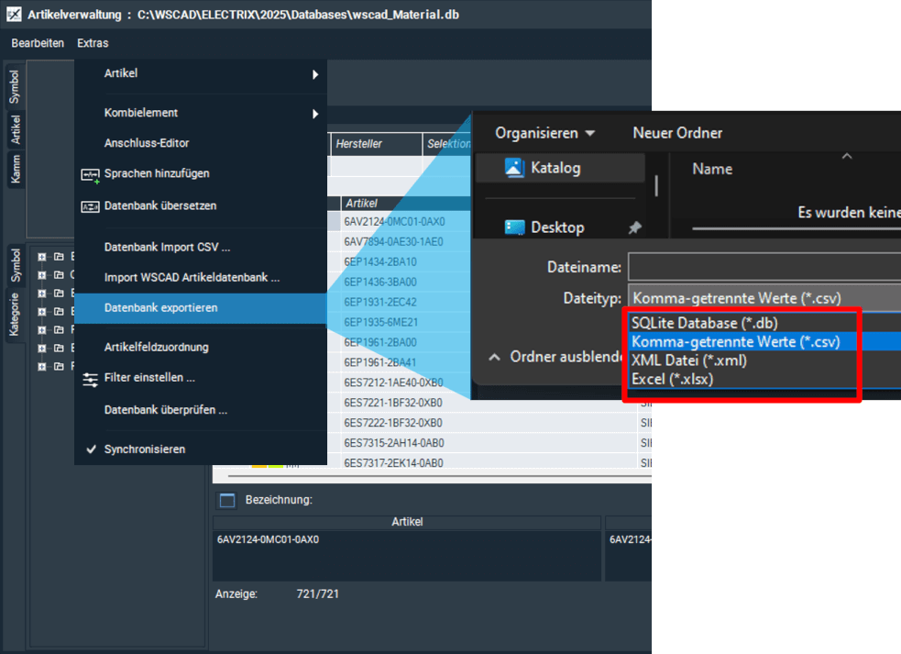This screenshot has width=901, height=654.
Task: Click the Neuer Ordner button
Action: (x=677, y=133)
